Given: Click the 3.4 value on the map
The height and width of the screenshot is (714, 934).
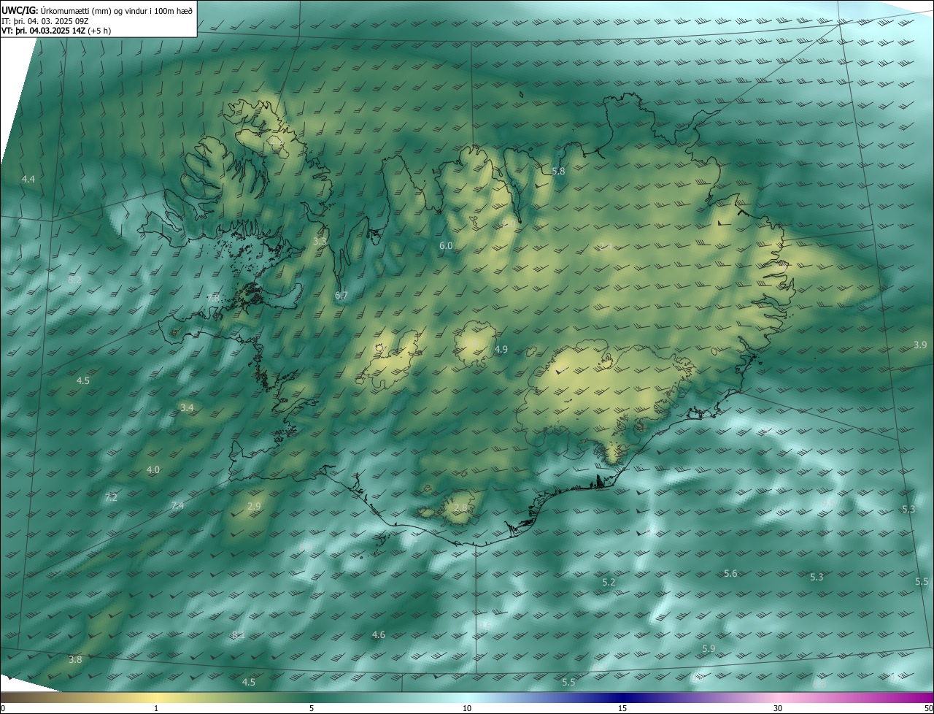Looking at the screenshot, I should pos(187,407).
